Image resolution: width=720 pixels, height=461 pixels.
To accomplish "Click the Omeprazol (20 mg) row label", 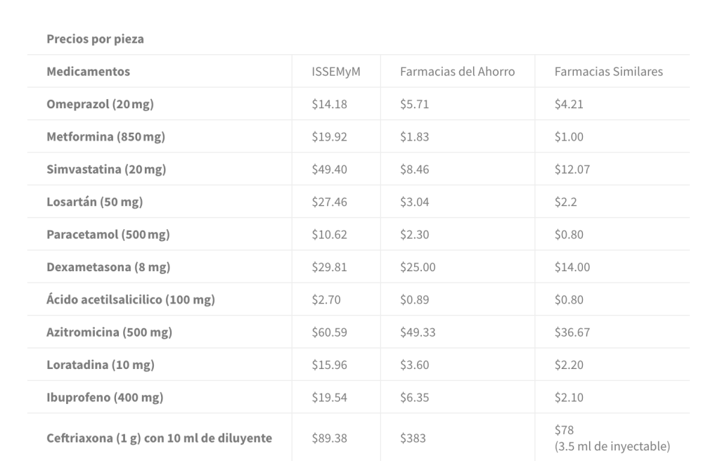I will tap(100, 105).
